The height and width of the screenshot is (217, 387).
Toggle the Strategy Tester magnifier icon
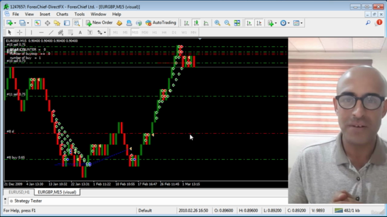pos(77,23)
